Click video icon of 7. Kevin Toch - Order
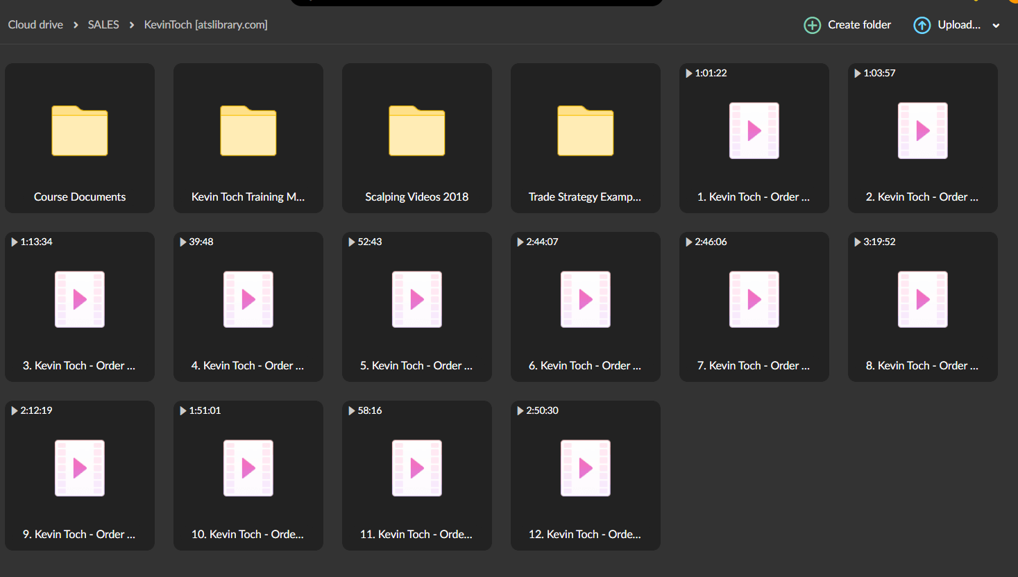The height and width of the screenshot is (577, 1018). 754,299
